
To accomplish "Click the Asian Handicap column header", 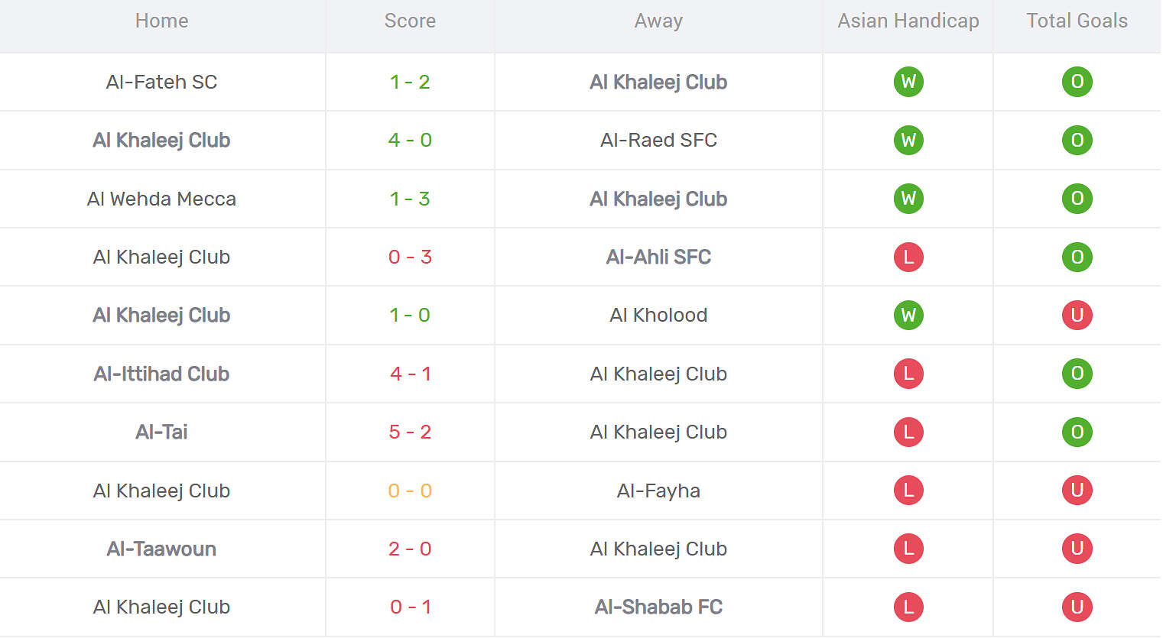I will [x=908, y=21].
